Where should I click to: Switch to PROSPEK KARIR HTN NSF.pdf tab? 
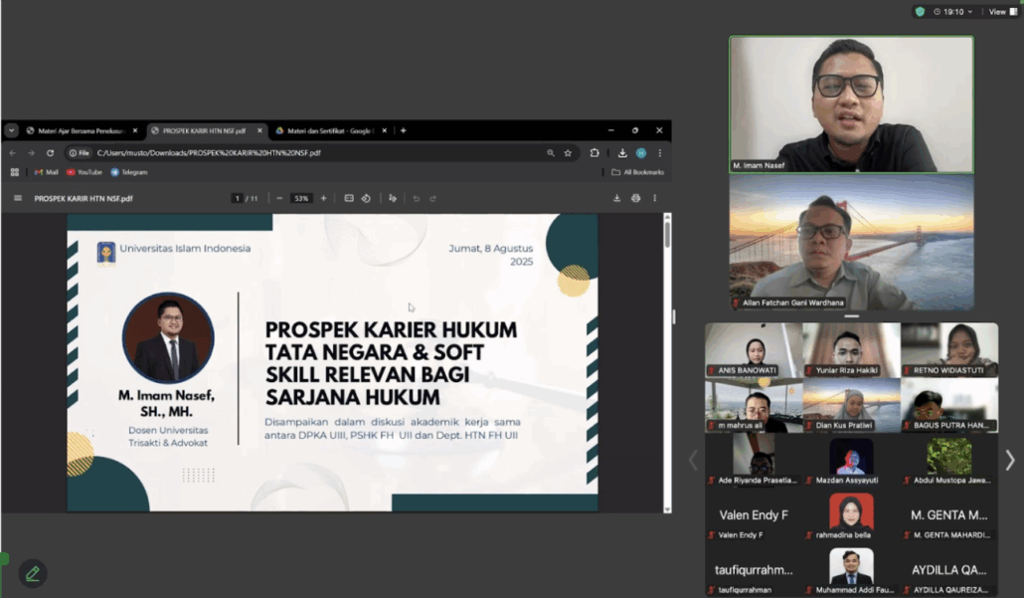(x=206, y=130)
